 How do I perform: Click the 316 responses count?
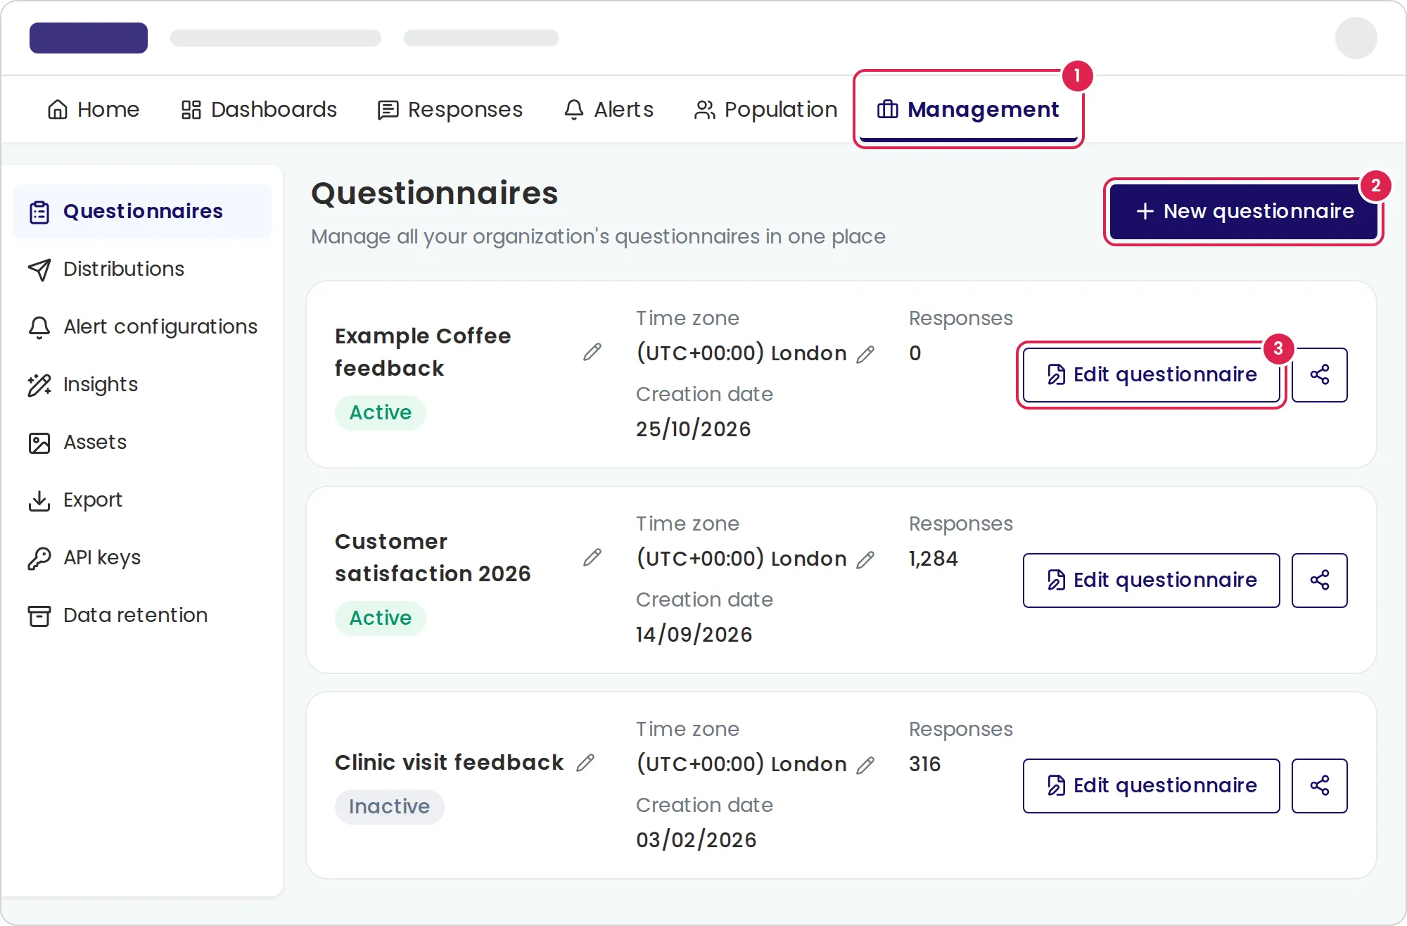(924, 764)
